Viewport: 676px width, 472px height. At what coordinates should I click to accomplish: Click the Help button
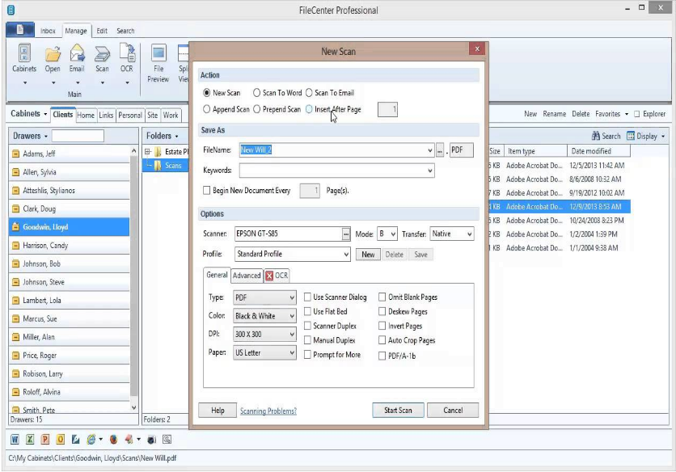tap(218, 411)
